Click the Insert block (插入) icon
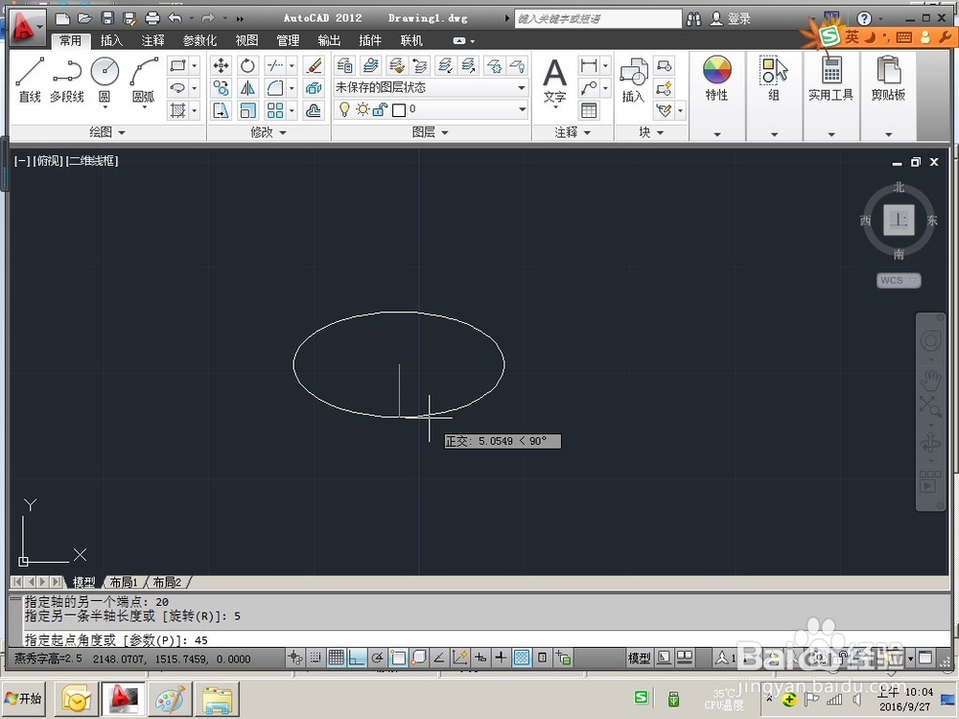 coord(634,81)
